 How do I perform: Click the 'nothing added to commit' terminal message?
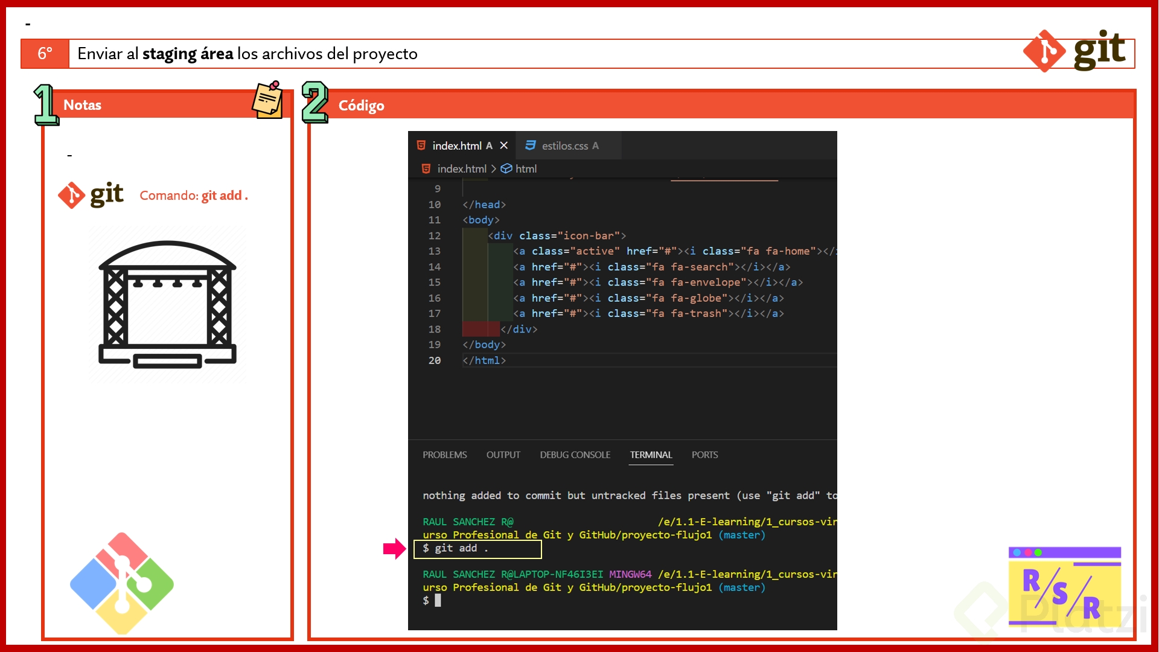pyautogui.click(x=630, y=496)
